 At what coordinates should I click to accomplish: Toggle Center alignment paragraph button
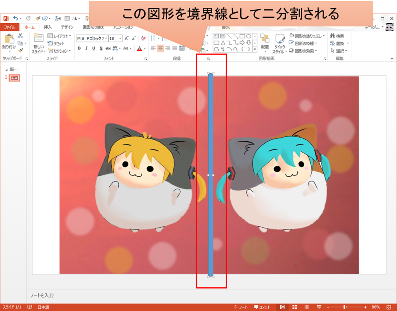pos(160,48)
